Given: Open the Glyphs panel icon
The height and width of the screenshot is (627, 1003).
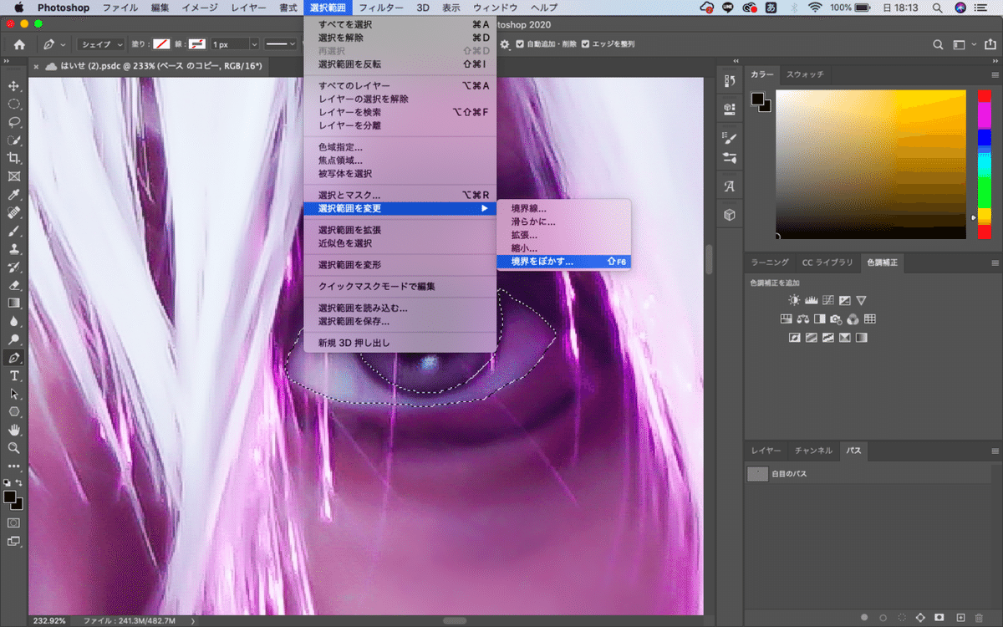Looking at the screenshot, I should tap(729, 186).
